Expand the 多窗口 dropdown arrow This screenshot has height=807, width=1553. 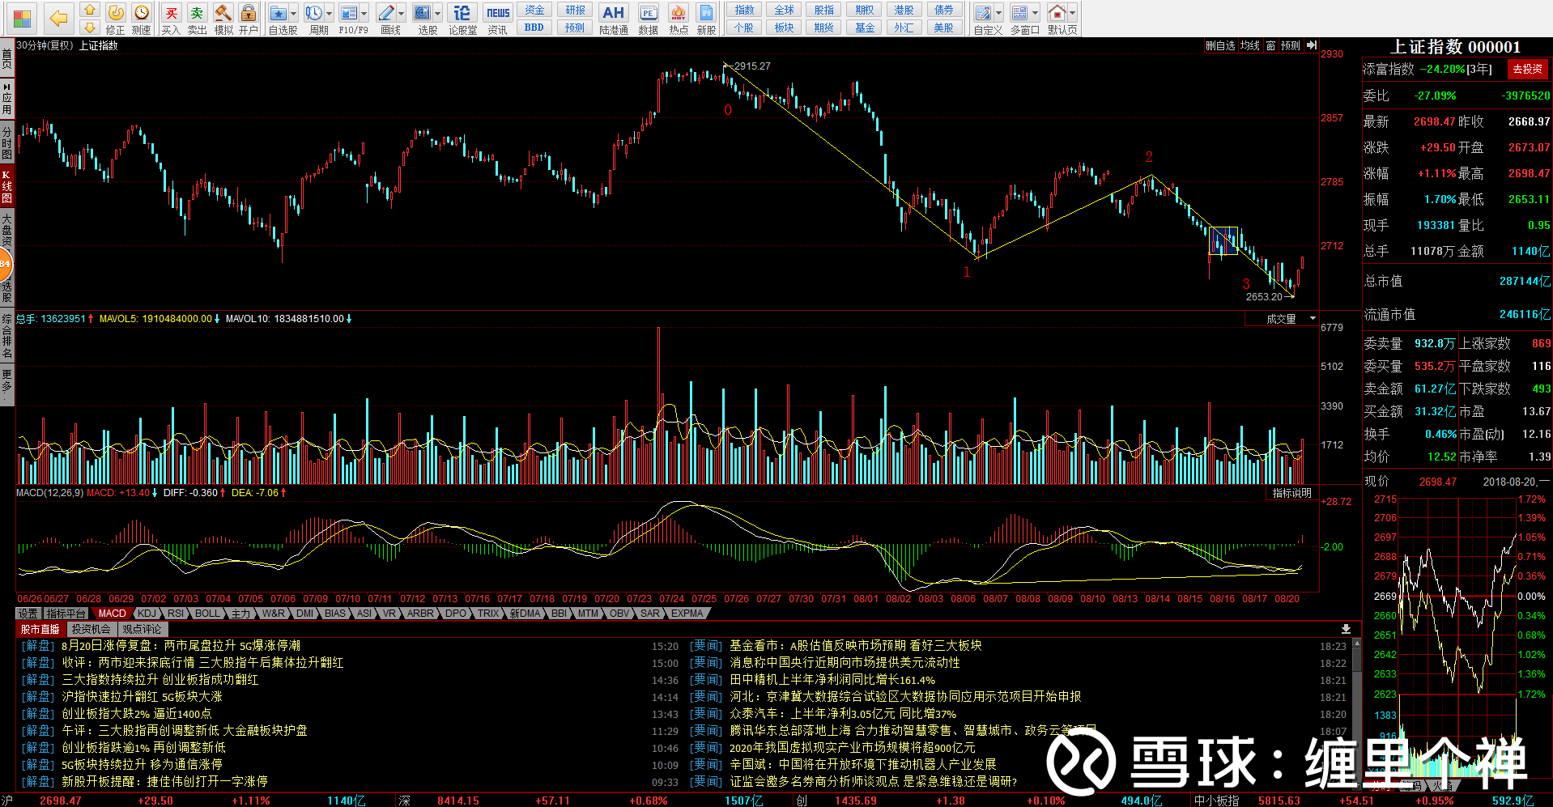[1034, 13]
